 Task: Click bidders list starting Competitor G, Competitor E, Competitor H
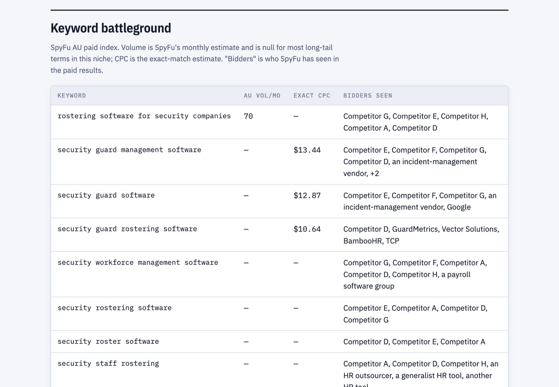[416, 122]
